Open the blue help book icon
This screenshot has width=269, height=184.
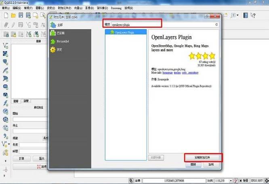tap(246, 15)
